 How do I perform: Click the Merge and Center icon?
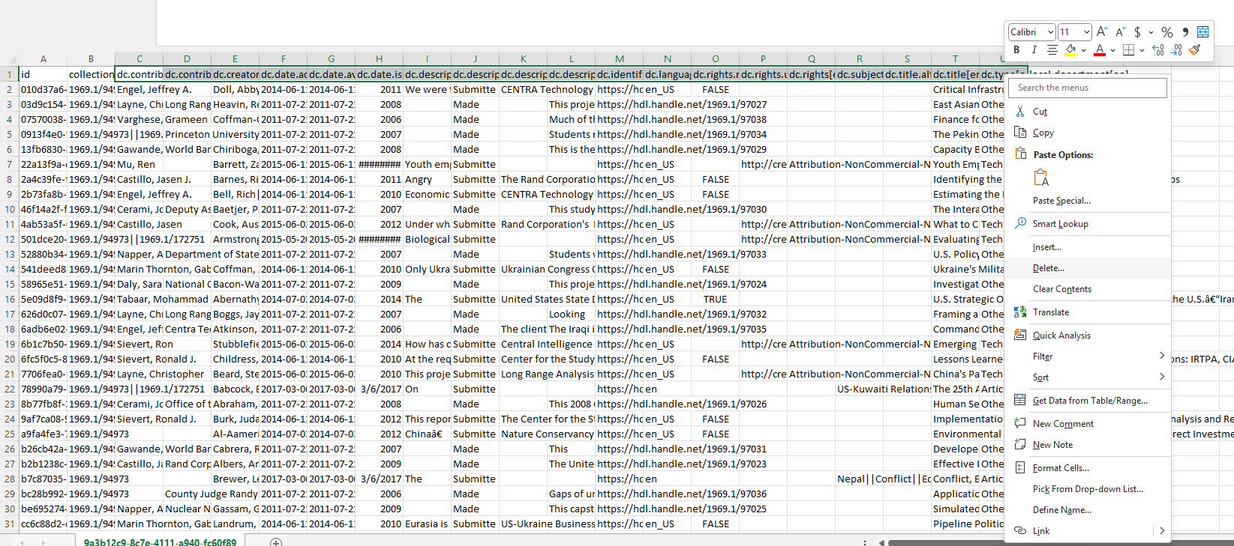click(x=1202, y=31)
